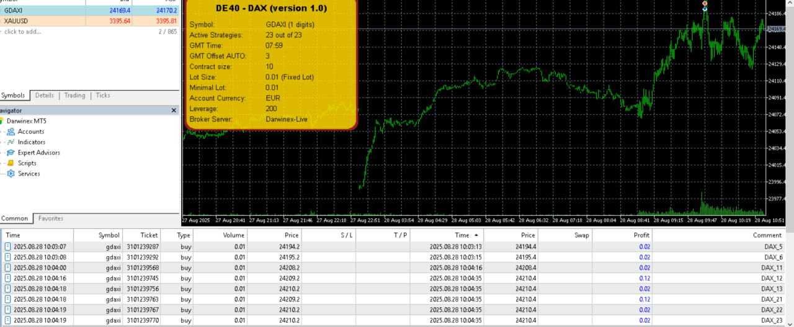Select the Scripts icon in Navigator
794x327 pixels.
click(x=11, y=163)
